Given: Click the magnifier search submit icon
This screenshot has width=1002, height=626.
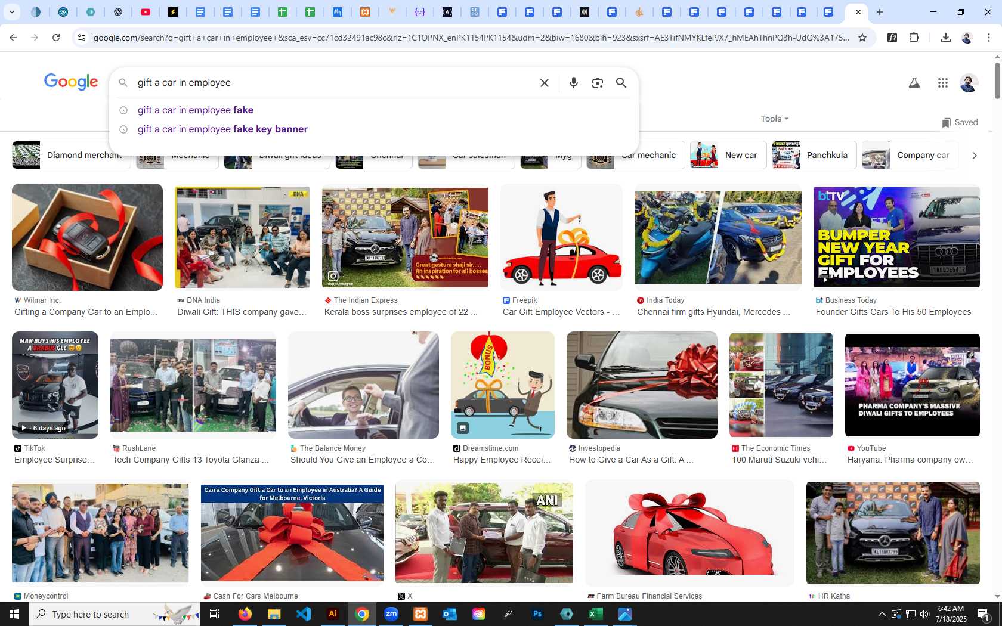Looking at the screenshot, I should tap(621, 83).
